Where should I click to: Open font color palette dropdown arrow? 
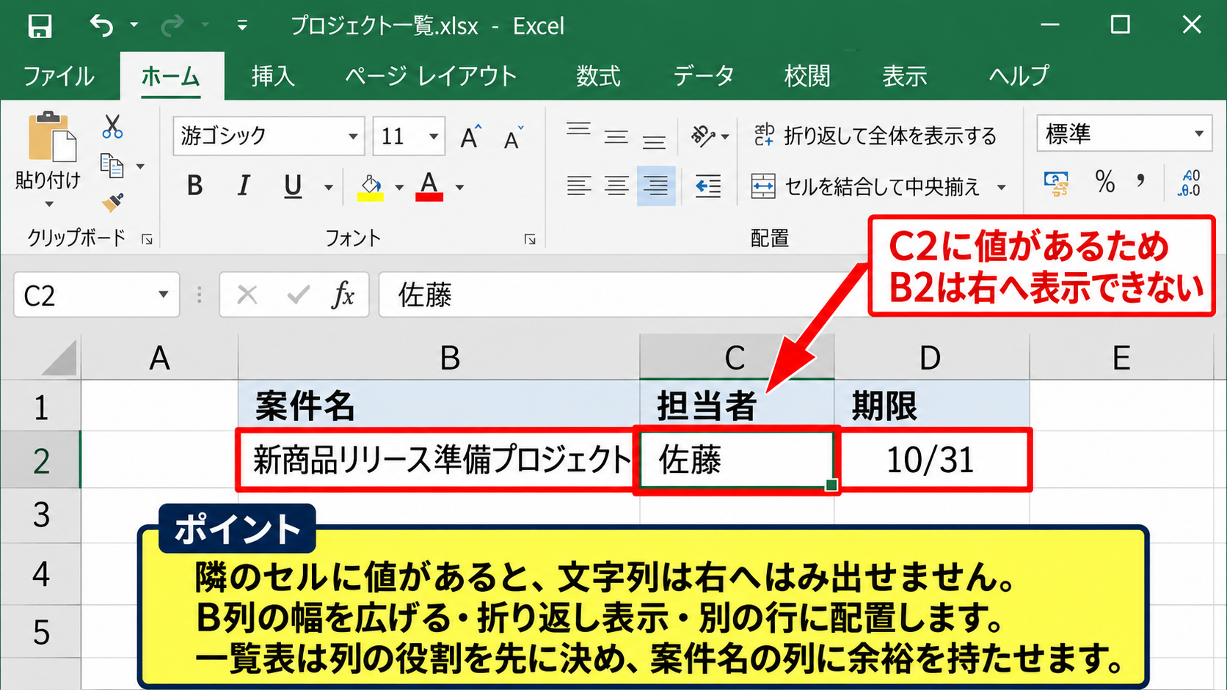(459, 188)
